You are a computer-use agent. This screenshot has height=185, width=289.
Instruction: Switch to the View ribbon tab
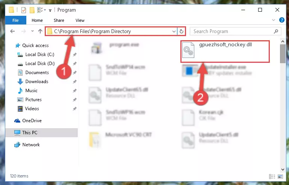pyautogui.click(x=80, y=20)
